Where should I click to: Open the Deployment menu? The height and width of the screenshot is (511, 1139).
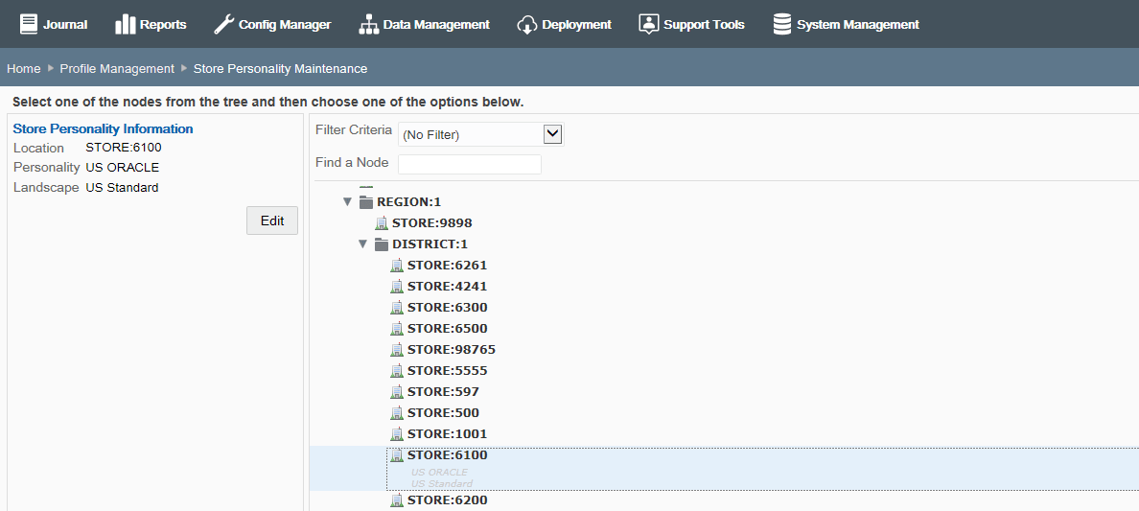click(564, 25)
